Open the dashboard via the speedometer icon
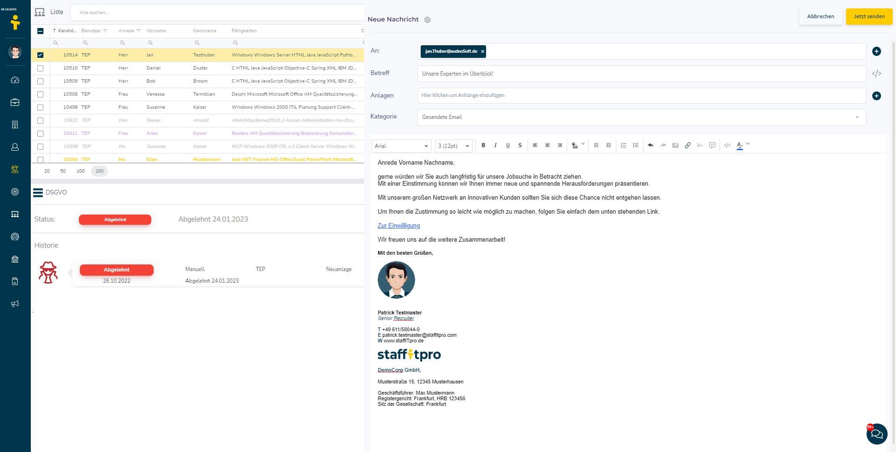896x452 pixels. coord(15,80)
